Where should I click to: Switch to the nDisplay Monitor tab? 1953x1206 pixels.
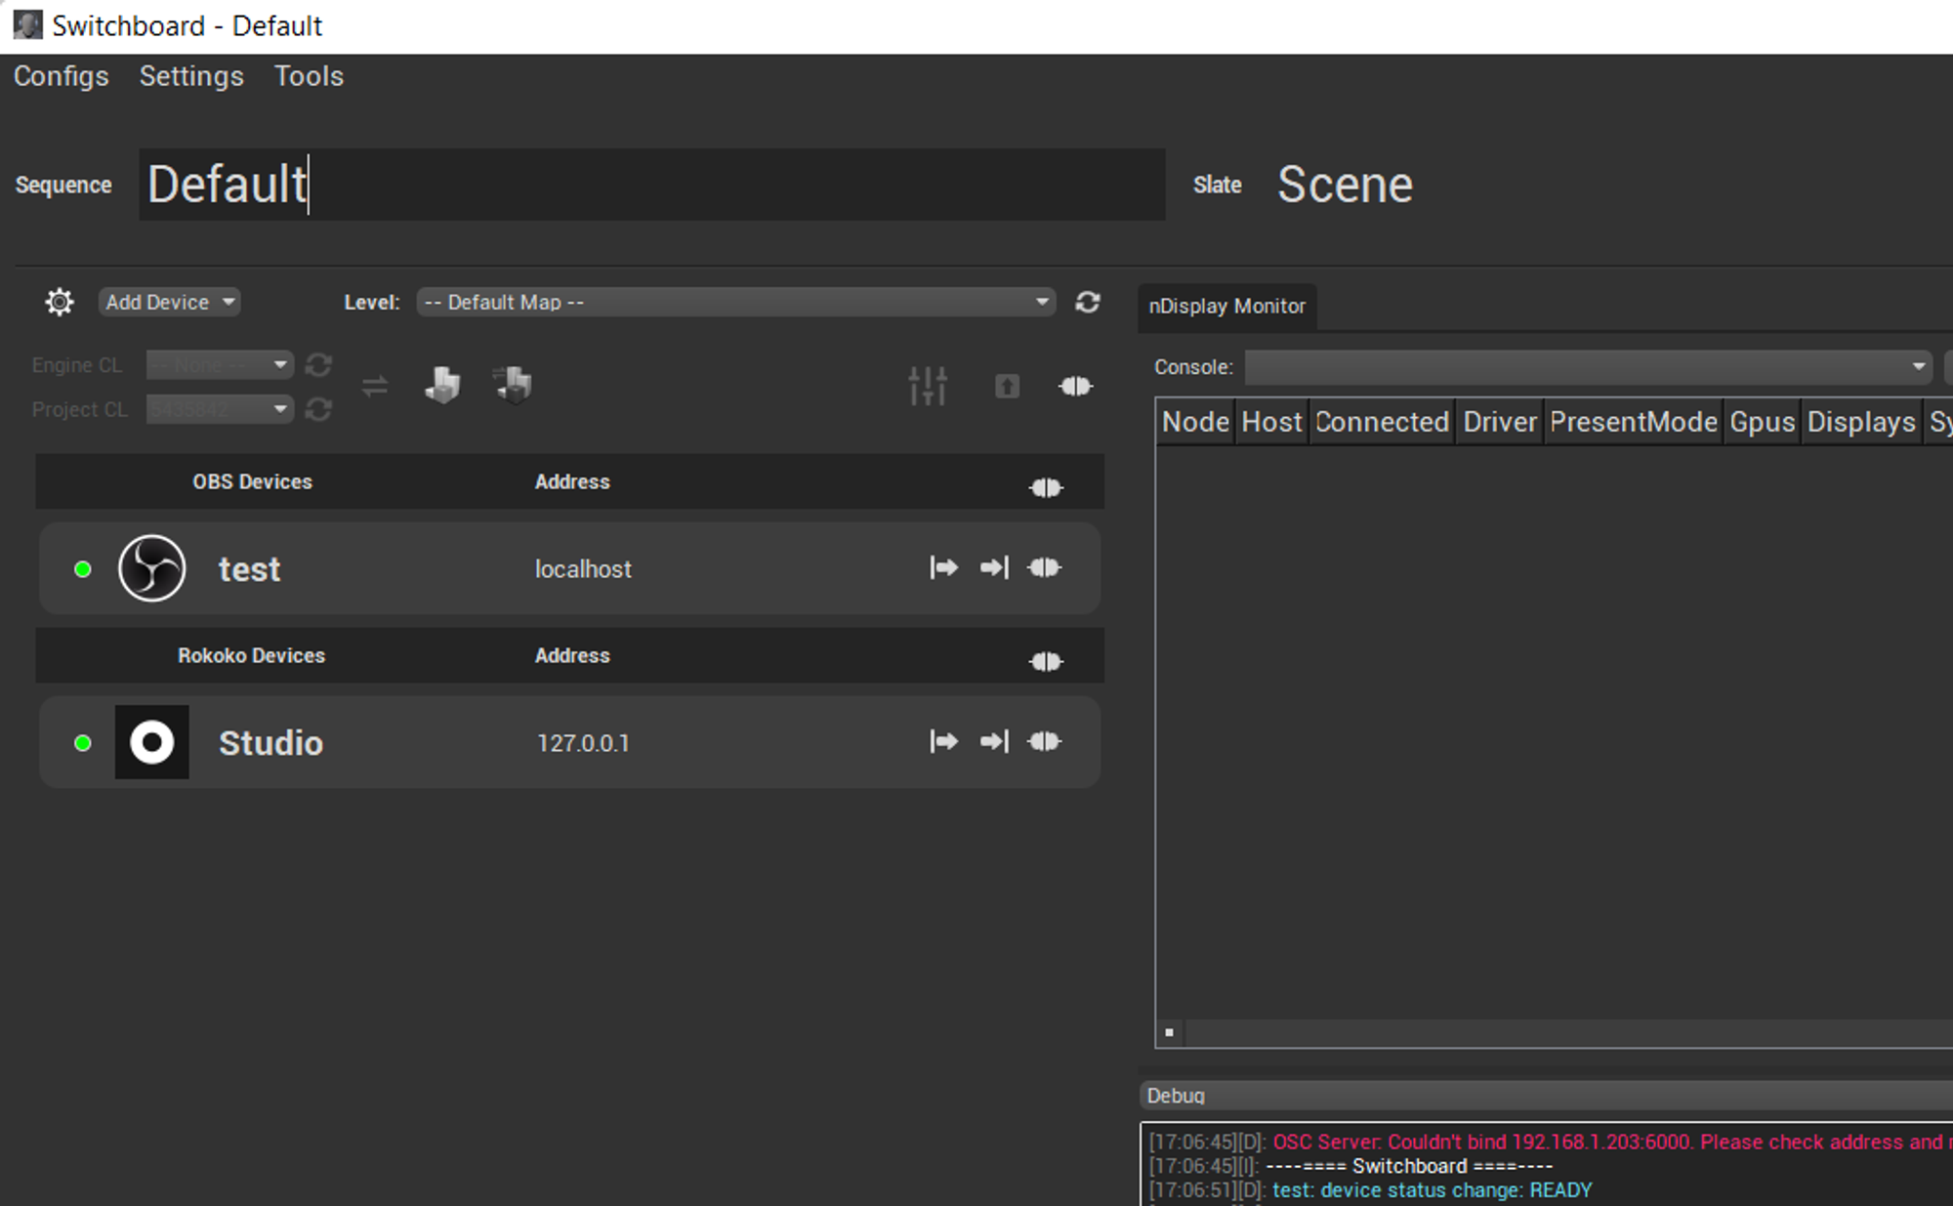[x=1226, y=307]
